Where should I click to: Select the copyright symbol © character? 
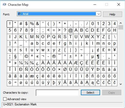pos(26,57)
